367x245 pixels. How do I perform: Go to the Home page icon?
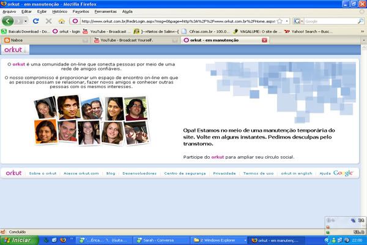click(x=62, y=21)
